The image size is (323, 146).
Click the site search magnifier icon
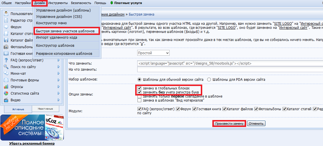6,67
